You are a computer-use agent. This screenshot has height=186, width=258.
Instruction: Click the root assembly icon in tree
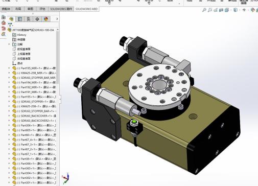10,30
